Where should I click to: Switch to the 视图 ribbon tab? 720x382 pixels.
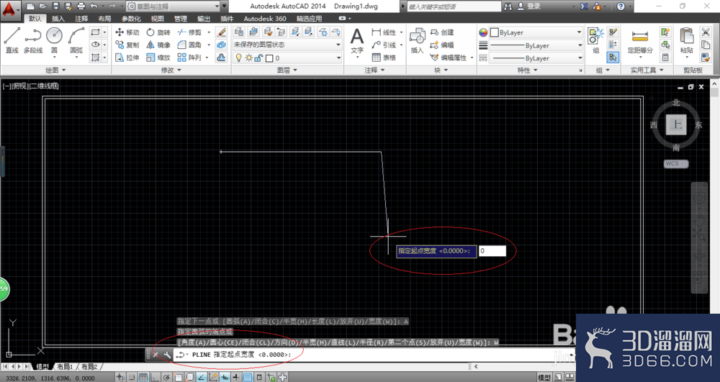pos(157,19)
